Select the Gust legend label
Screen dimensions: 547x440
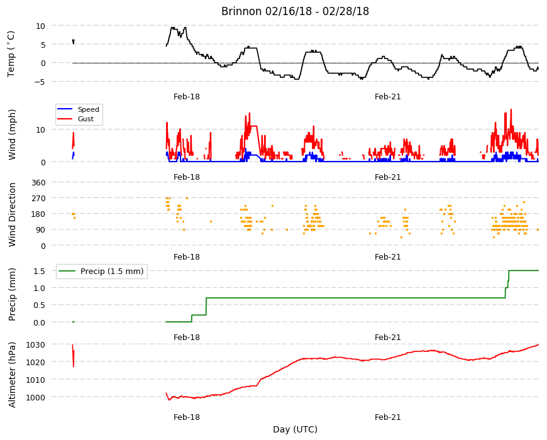coord(86,119)
